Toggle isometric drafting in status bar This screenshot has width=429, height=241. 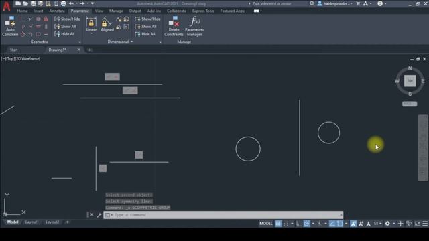319,224
